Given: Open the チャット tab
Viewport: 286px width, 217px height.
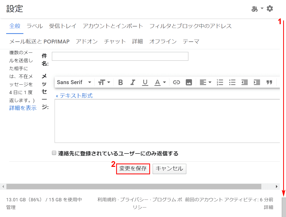Looking at the screenshot, I should click(115, 41).
